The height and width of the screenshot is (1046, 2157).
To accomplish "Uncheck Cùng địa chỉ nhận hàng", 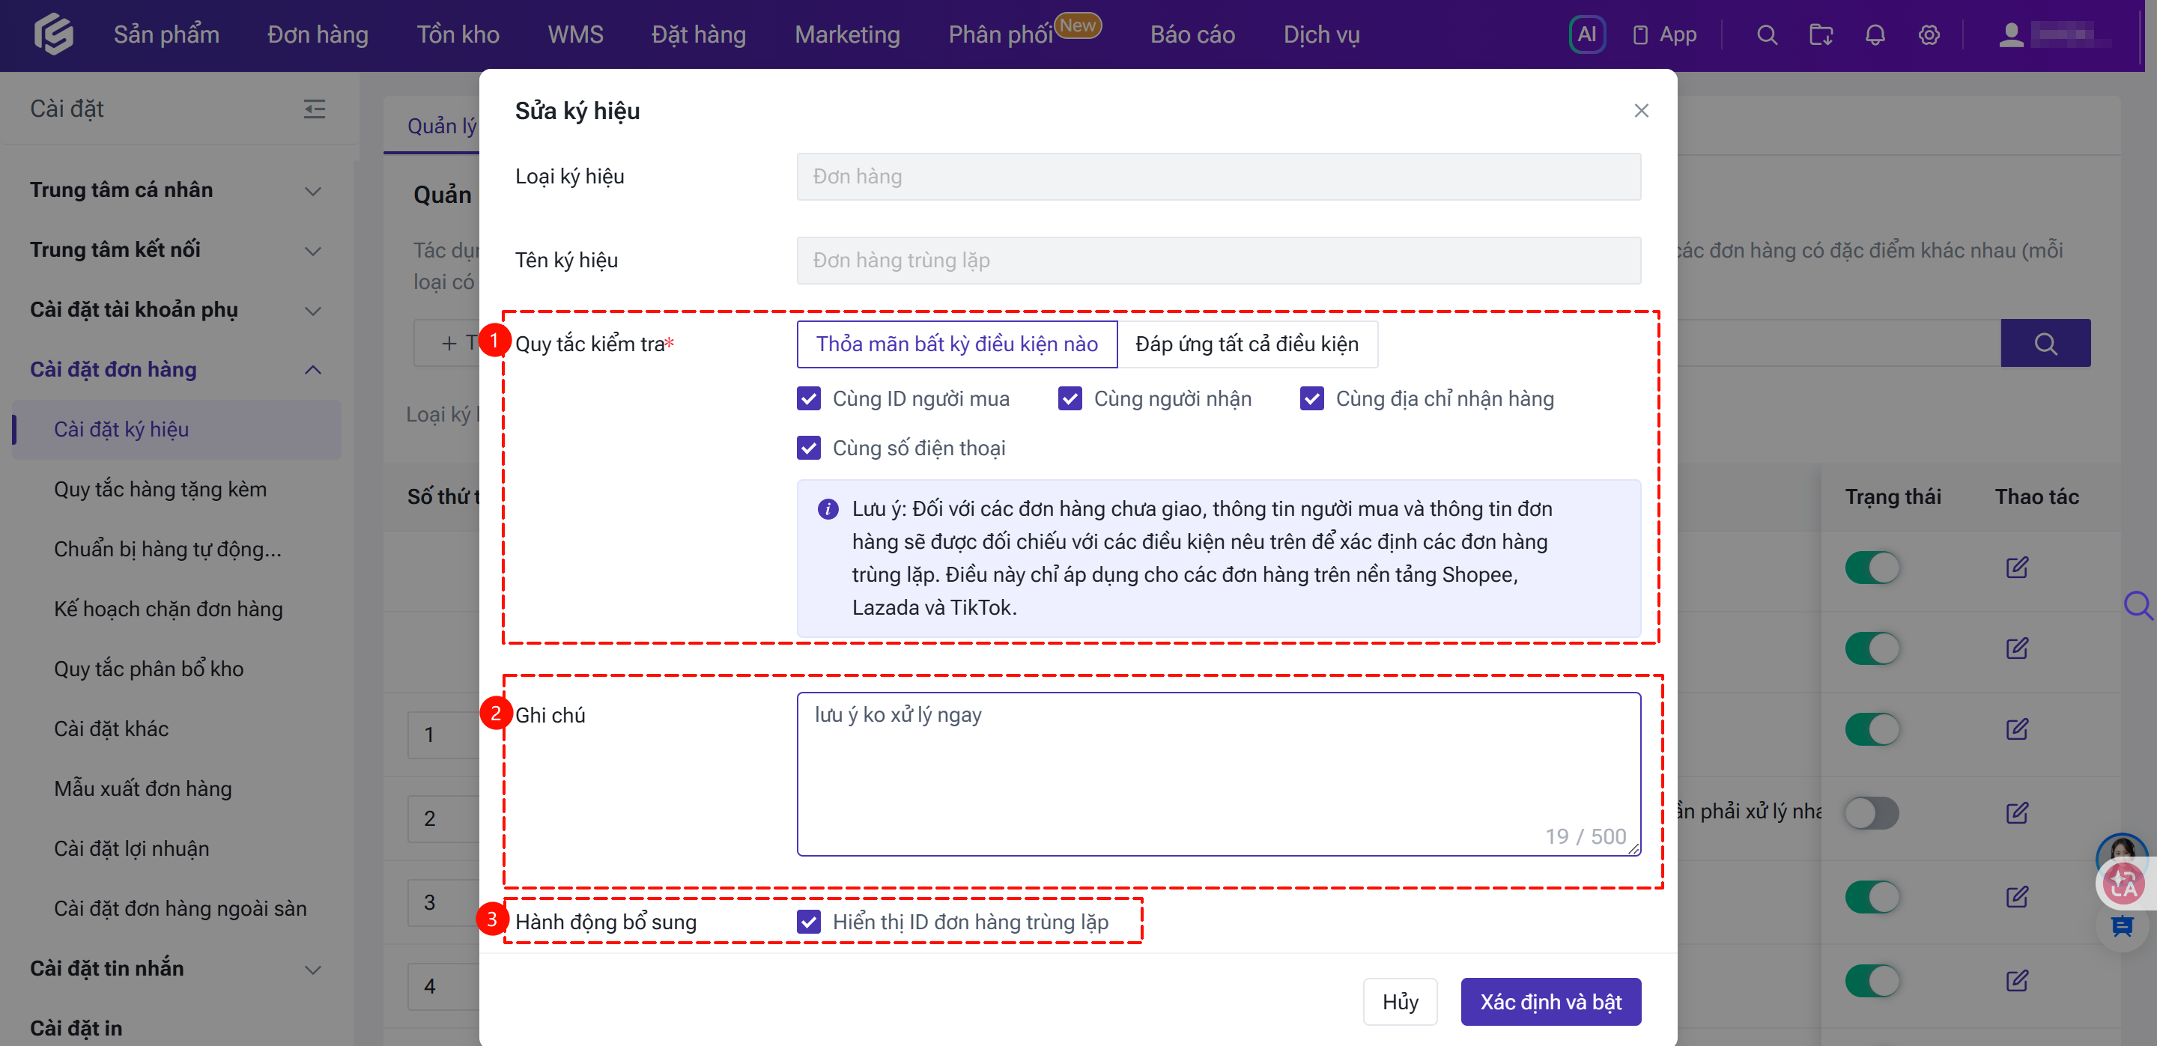I will click(1312, 399).
